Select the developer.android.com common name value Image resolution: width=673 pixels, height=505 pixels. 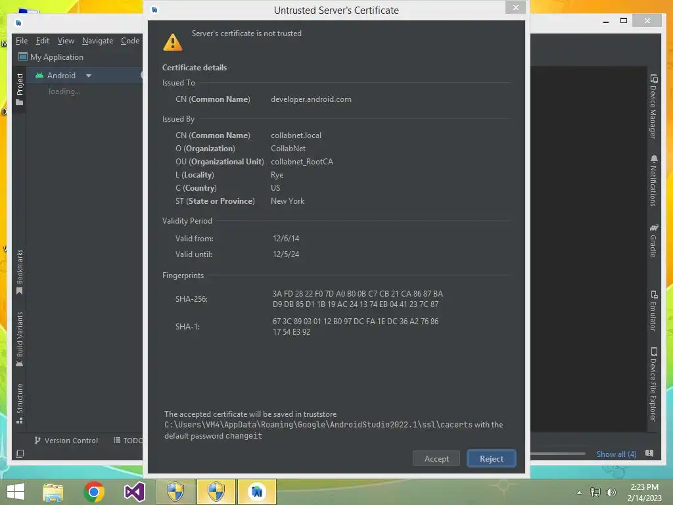pyautogui.click(x=311, y=99)
